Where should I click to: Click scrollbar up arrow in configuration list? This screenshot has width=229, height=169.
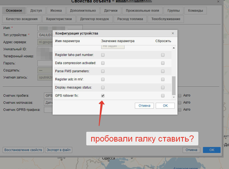174,48
